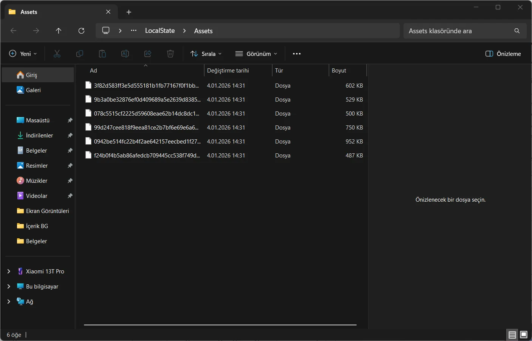This screenshot has width=532, height=341.
Task: Click the LocalState breadcrumb
Action: [x=160, y=31]
